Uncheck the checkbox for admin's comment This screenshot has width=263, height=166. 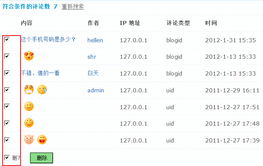pyautogui.click(x=7, y=90)
